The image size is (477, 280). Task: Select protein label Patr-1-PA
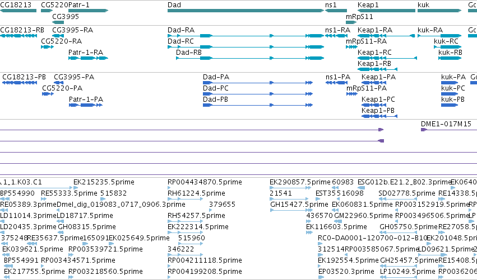click(86, 99)
